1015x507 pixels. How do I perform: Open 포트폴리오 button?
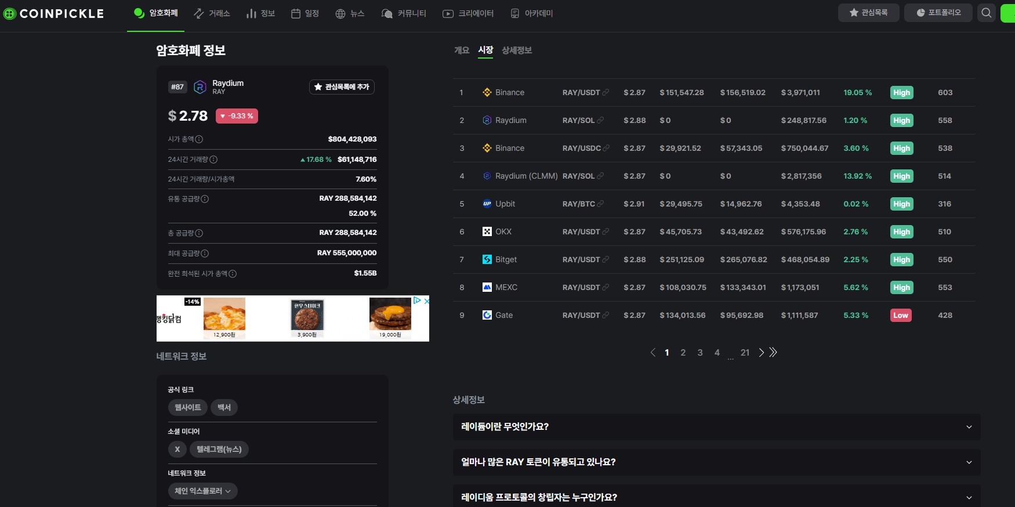(x=938, y=13)
